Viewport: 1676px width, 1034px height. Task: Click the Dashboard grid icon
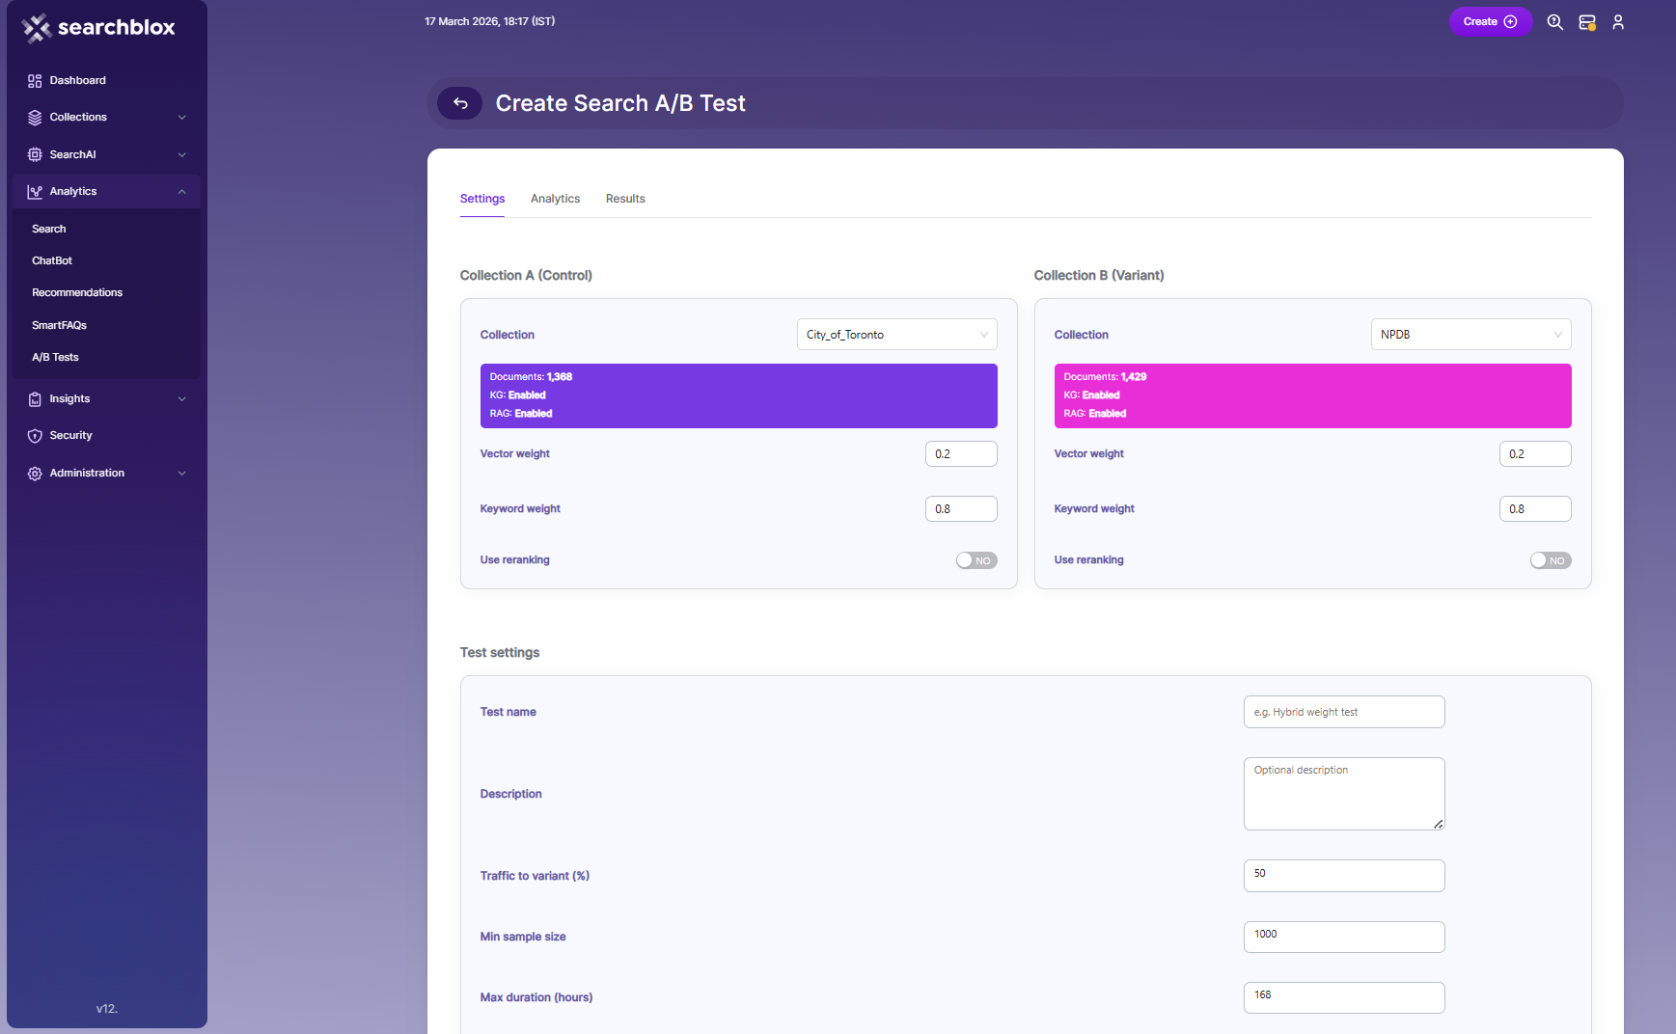coord(35,81)
